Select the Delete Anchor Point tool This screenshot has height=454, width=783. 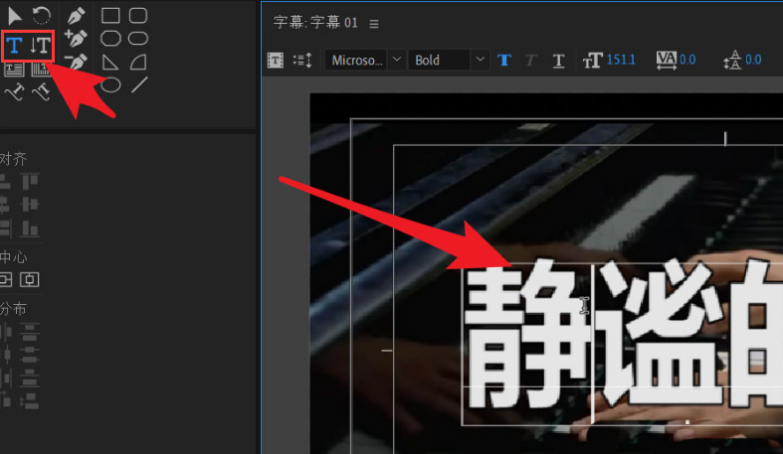tap(76, 62)
